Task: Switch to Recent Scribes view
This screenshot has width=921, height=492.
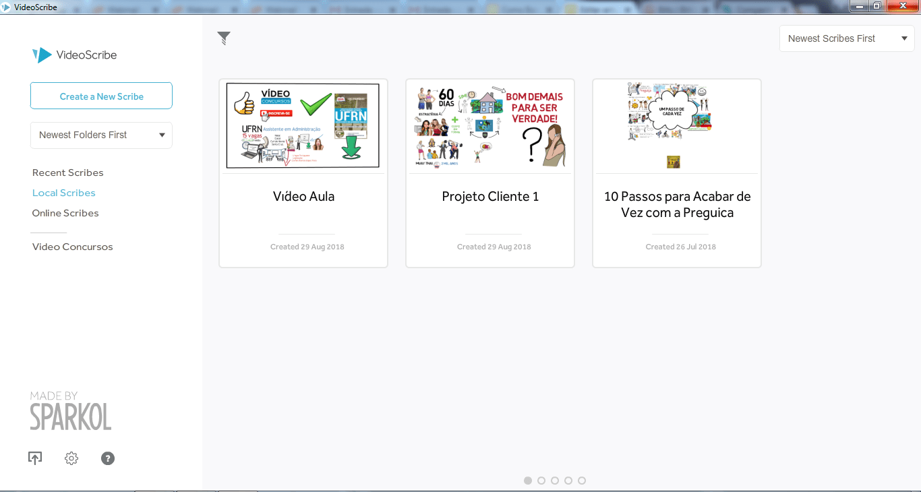Action: 67,173
